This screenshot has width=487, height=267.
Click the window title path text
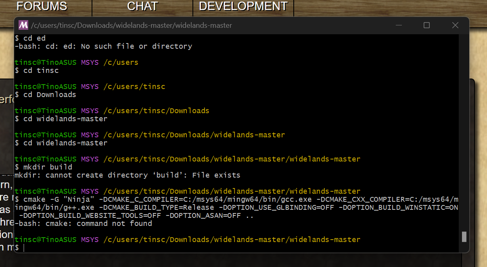(131, 25)
